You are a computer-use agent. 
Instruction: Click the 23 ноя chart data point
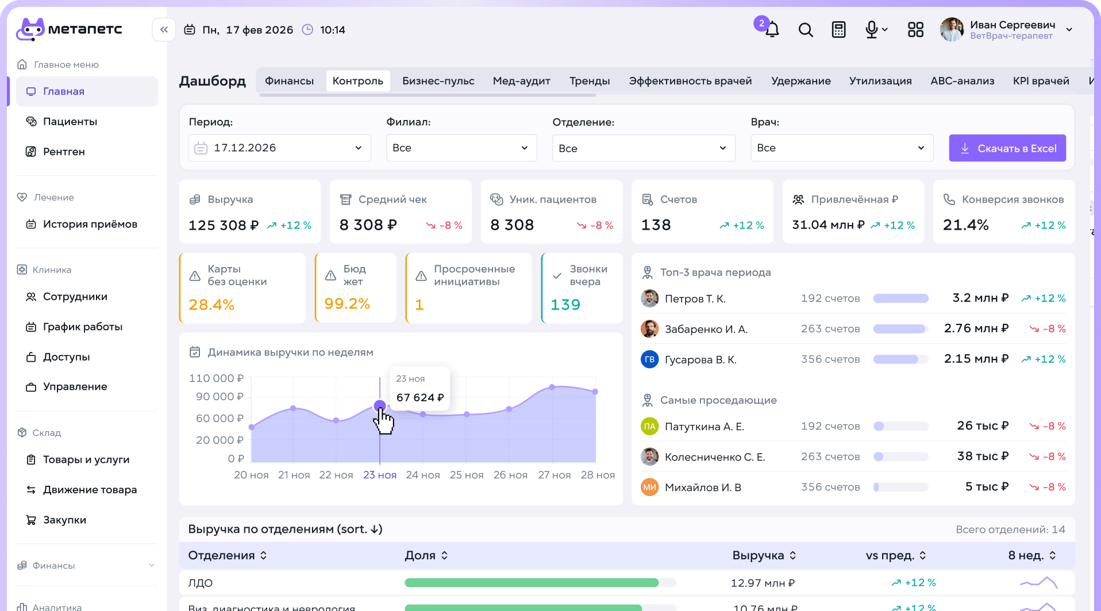click(x=380, y=406)
